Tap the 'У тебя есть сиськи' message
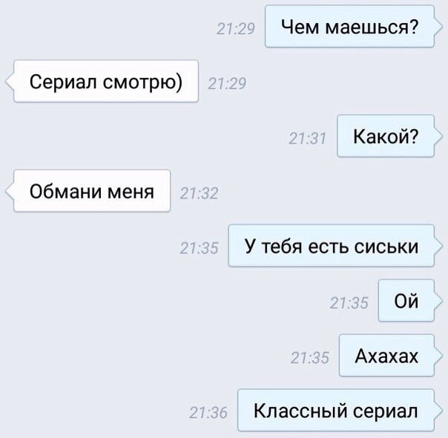 coord(332,245)
